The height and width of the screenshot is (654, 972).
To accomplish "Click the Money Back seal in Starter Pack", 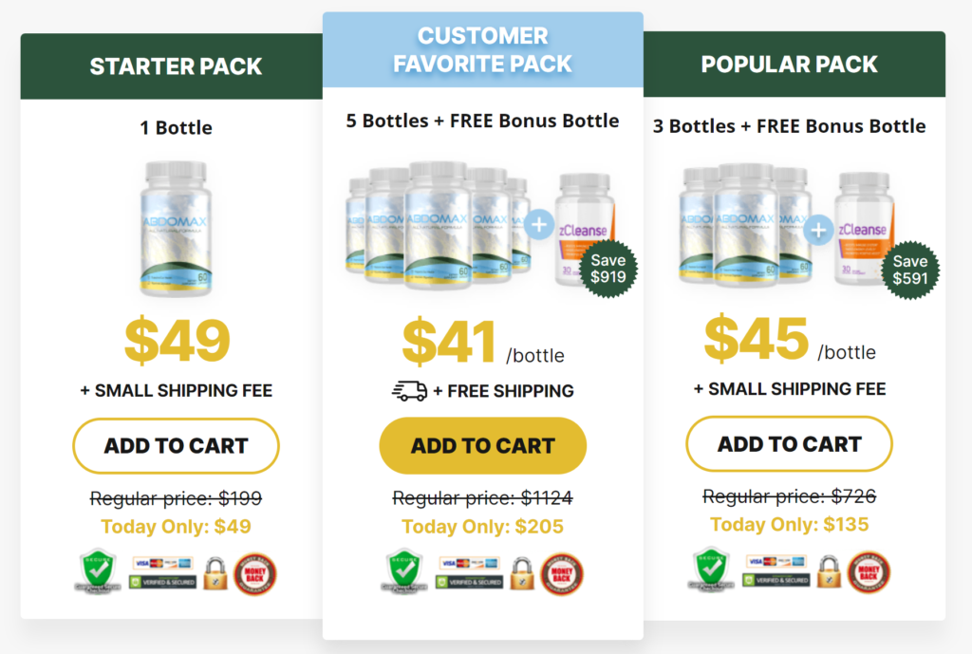I will pos(254,573).
